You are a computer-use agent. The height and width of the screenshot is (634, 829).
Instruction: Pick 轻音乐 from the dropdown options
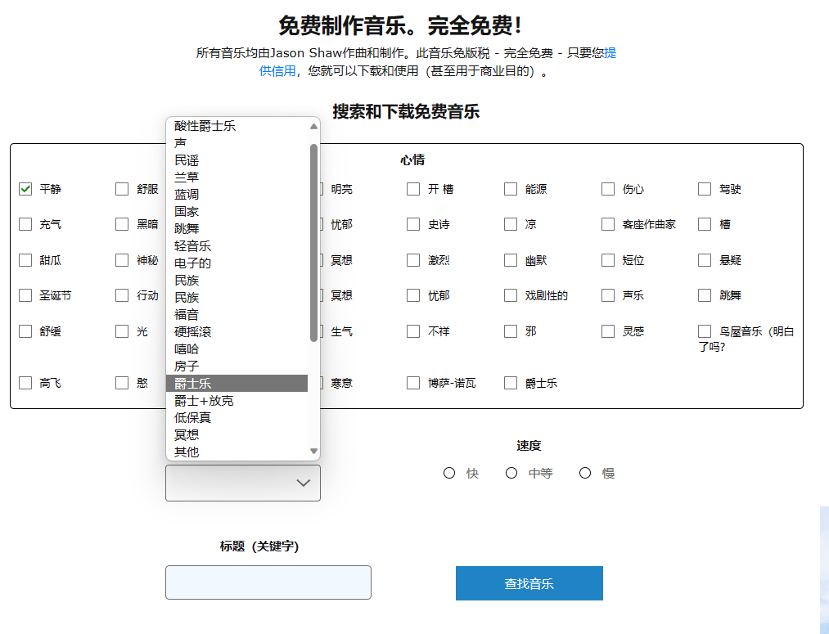coord(237,246)
